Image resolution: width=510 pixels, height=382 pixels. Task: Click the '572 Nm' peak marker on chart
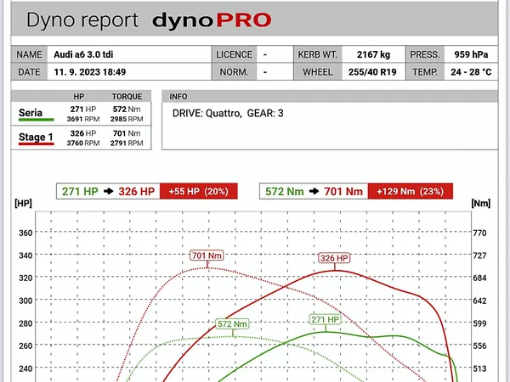coord(232,324)
